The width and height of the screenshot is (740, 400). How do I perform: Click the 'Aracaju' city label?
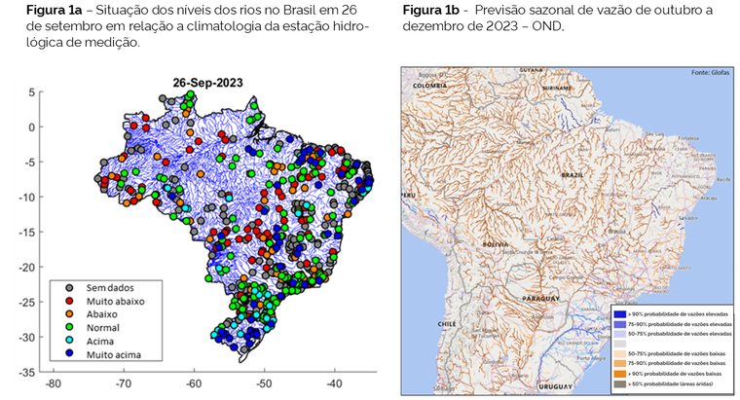click(x=709, y=199)
